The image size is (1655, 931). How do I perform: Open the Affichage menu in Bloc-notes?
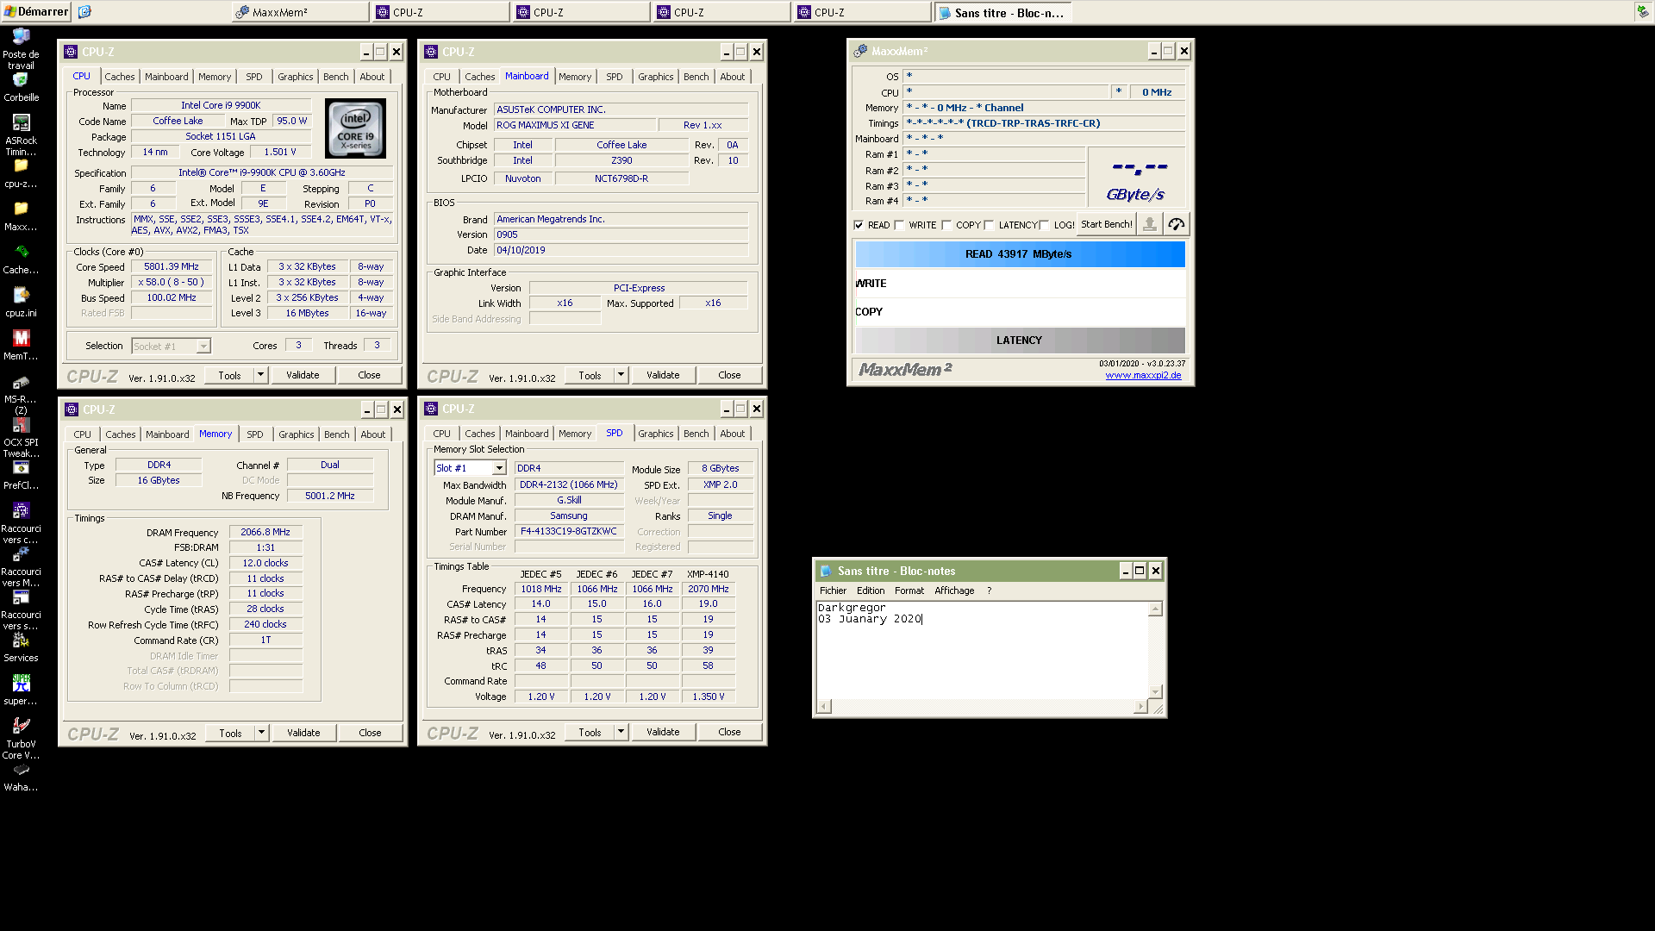[x=954, y=590]
